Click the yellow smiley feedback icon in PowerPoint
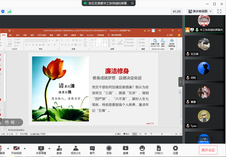This screenshot has height=157, width=226. [x=179, y=35]
